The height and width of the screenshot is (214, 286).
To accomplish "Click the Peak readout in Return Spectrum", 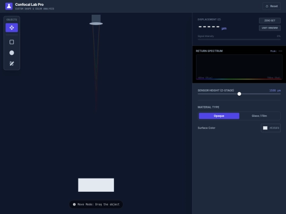I will [276, 51].
